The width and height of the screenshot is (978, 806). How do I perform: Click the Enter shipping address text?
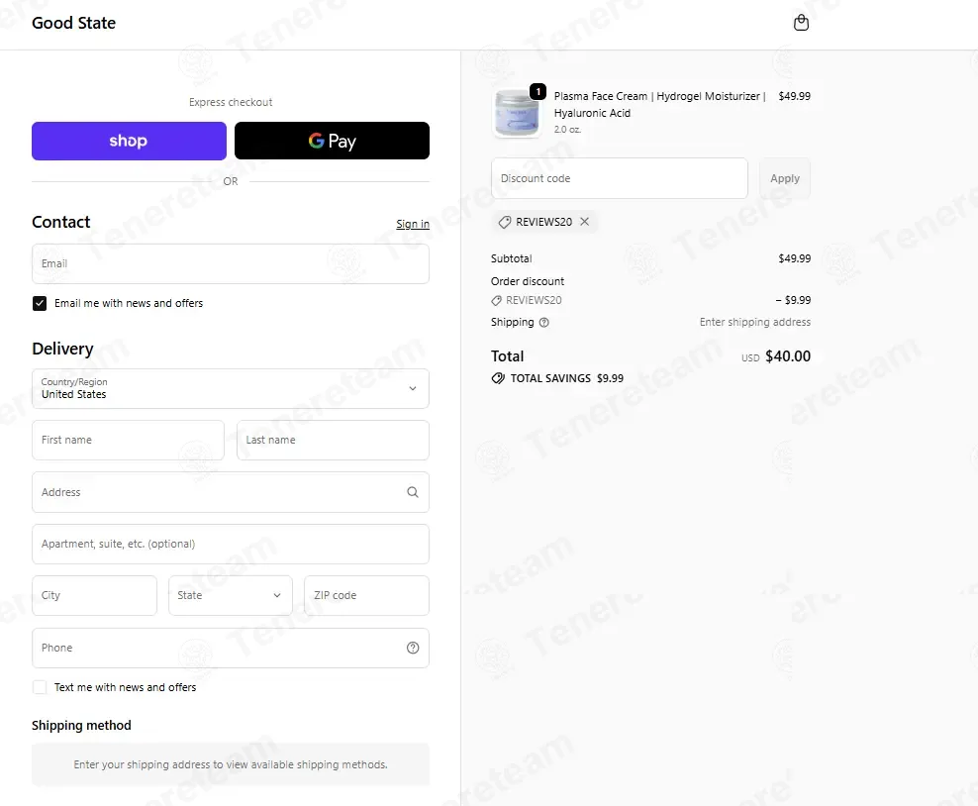point(754,322)
